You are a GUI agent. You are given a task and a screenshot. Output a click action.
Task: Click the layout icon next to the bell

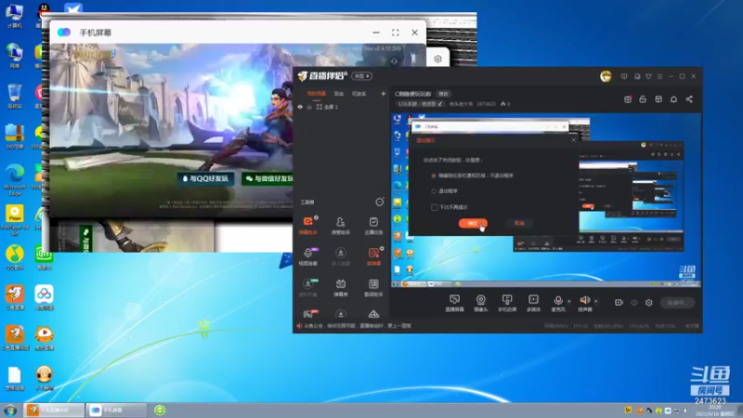658,99
